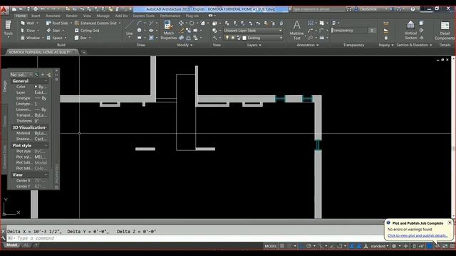Open the Unsaved Layer State dropdown
Screen dimensions: 456x256
(253, 31)
